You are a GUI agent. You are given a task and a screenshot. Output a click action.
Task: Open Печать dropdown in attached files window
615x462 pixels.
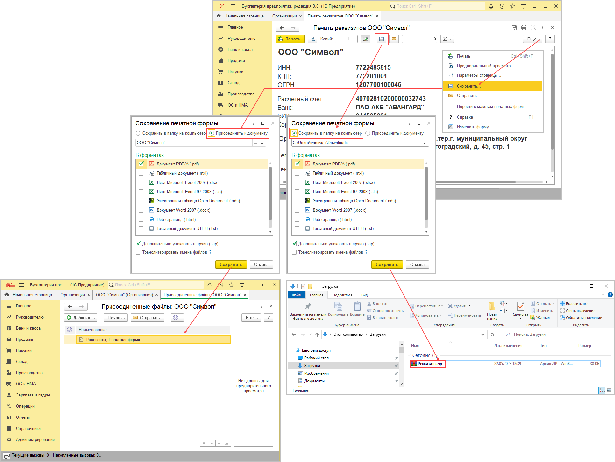pyautogui.click(x=116, y=318)
